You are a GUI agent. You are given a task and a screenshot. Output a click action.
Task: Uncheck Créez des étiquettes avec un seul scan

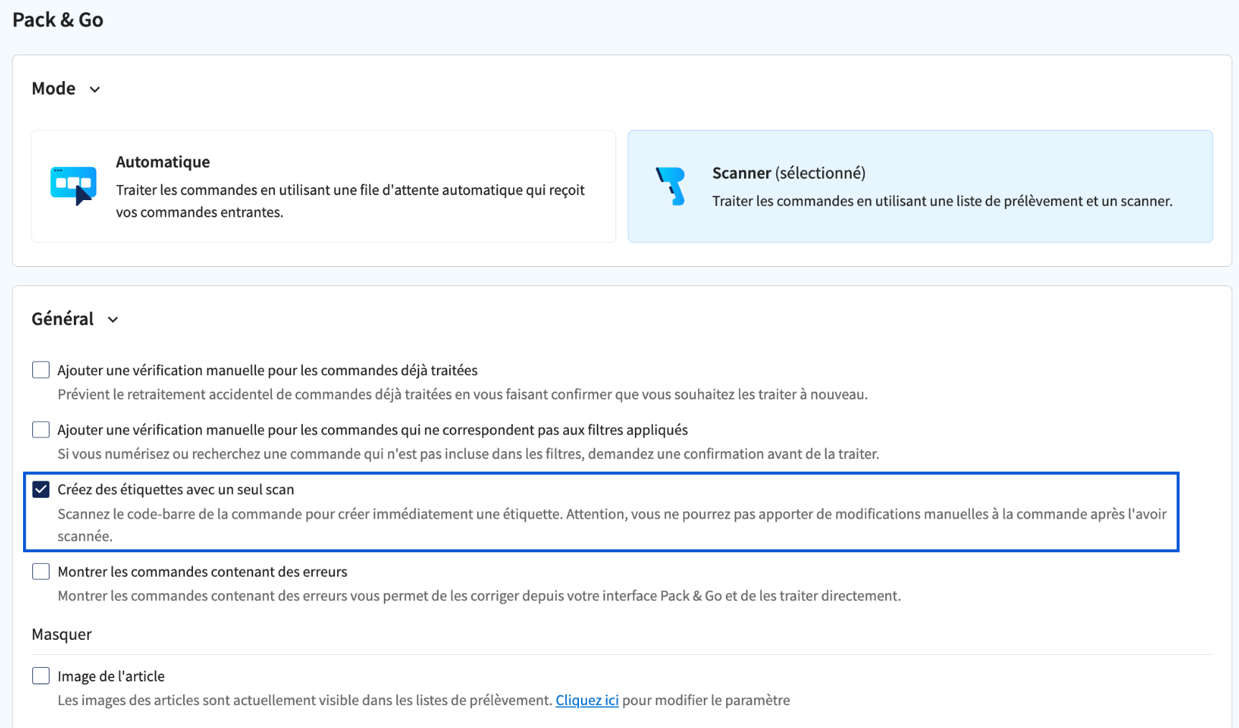pos(41,489)
